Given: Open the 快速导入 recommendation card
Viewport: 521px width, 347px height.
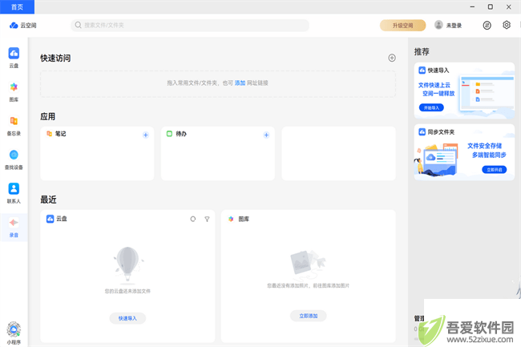Looking at the screenshot, I should click(x=464, y=91).
